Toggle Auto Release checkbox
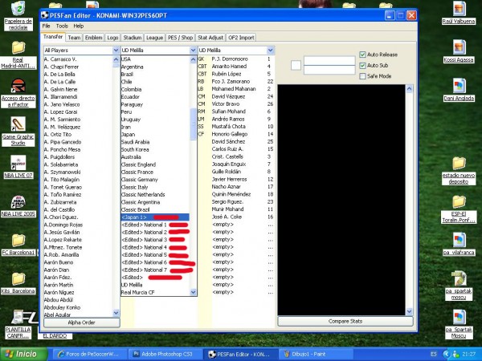Viewport: 482px width, 361px height. 363,55
